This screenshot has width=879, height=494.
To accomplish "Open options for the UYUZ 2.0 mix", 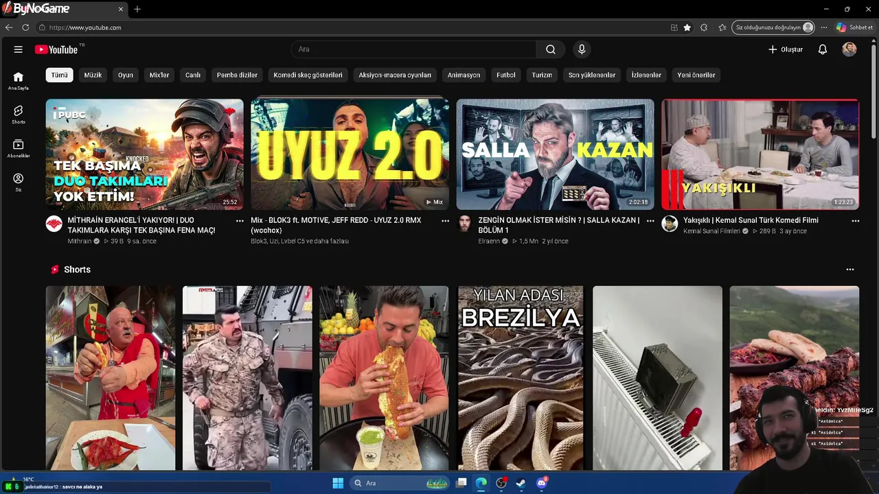I will pyautogui.click(x=445, y=221).
